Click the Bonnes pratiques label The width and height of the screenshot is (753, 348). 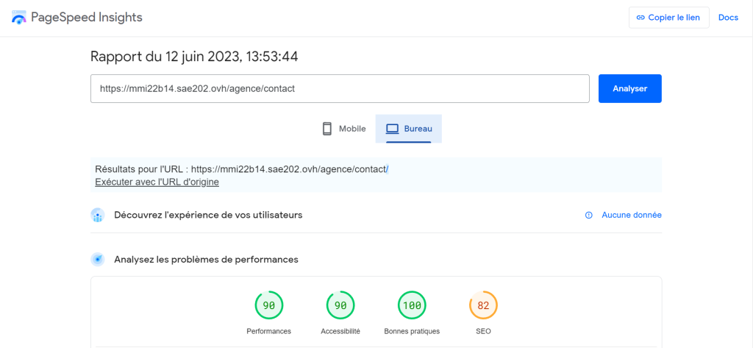coord(412,331)
